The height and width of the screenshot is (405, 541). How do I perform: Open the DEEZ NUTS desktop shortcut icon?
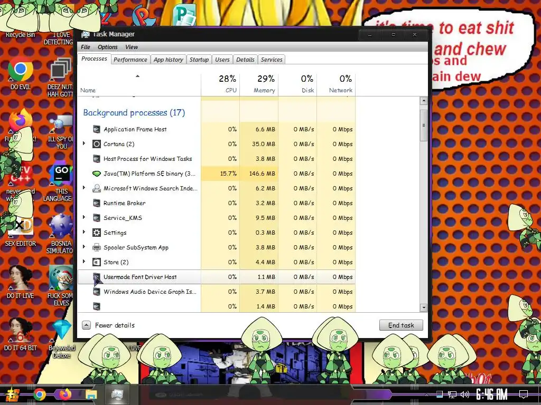pos(61,69)
